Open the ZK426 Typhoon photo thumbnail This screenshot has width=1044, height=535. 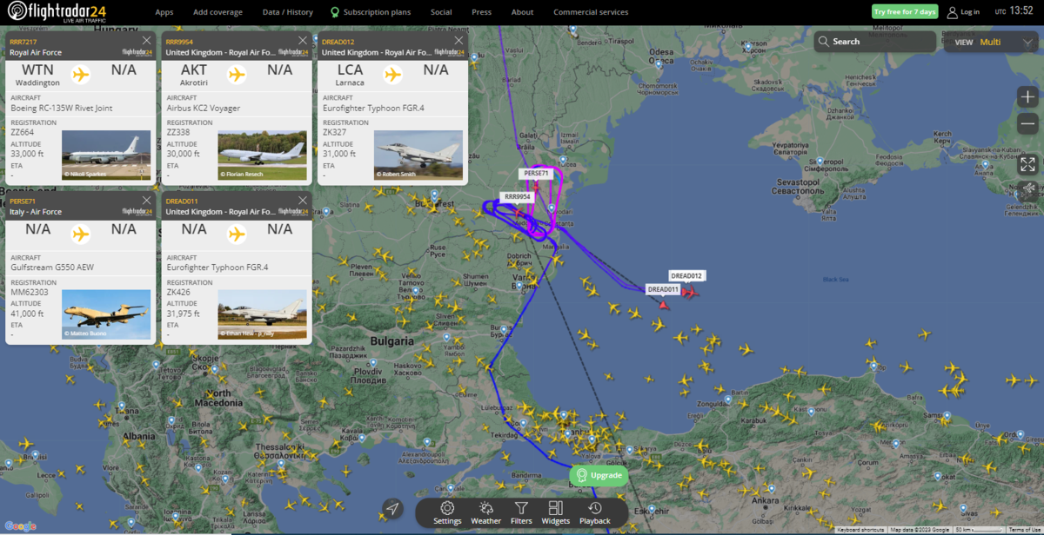[x=263, y=314]
